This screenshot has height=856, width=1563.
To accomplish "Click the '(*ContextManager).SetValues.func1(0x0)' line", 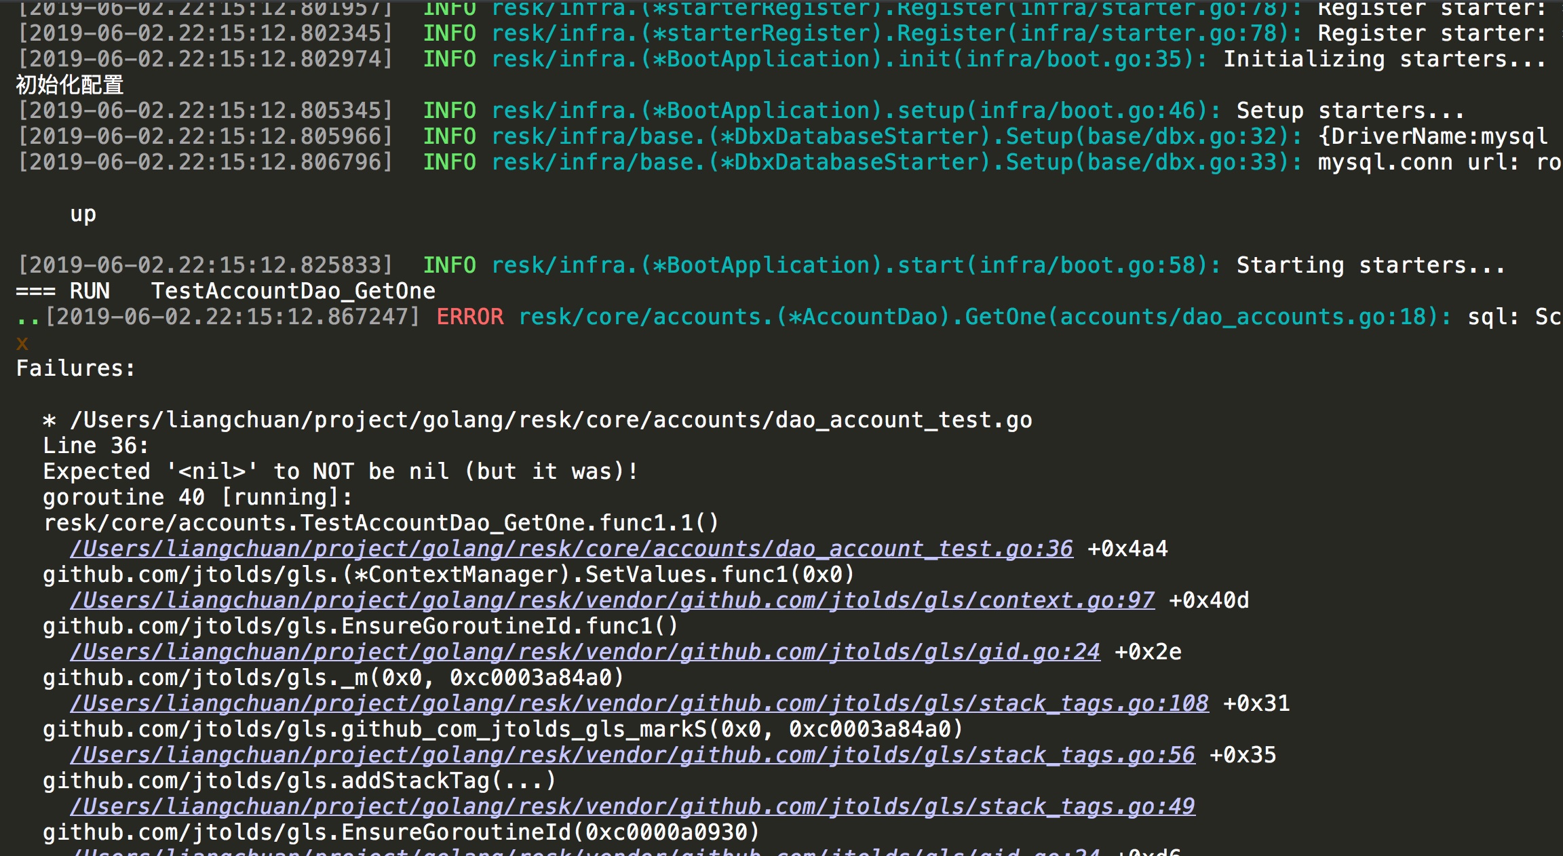I will click(449, 574).
